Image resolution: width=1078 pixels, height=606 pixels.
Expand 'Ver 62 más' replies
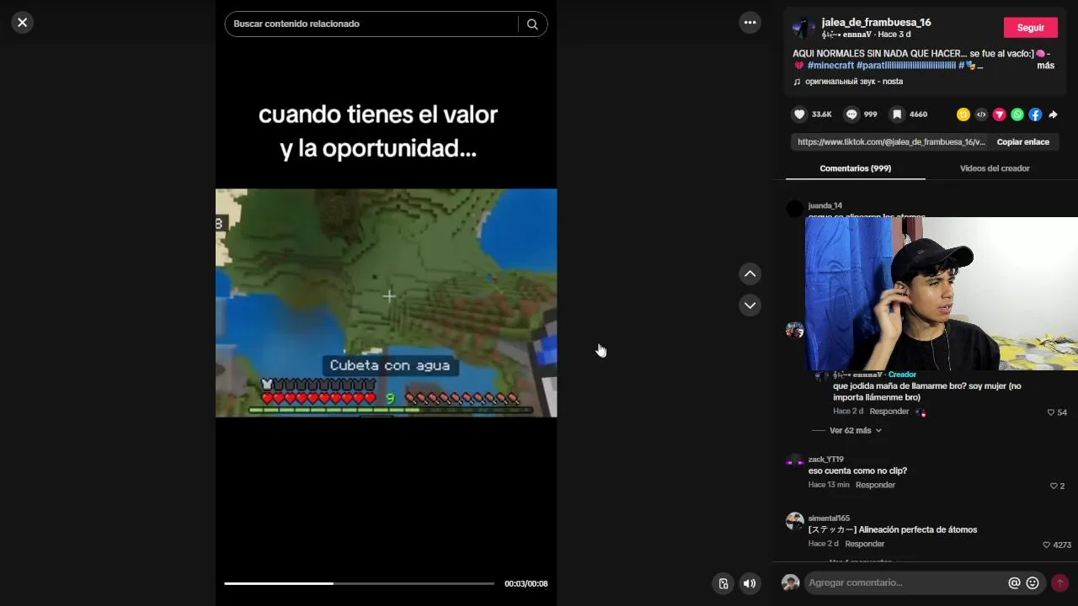click(x=855, y=430)
